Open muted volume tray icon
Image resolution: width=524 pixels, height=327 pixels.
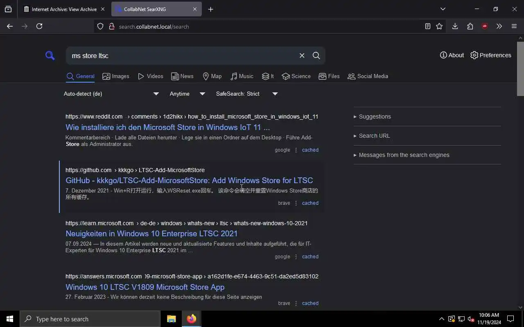tap(471, 319)
